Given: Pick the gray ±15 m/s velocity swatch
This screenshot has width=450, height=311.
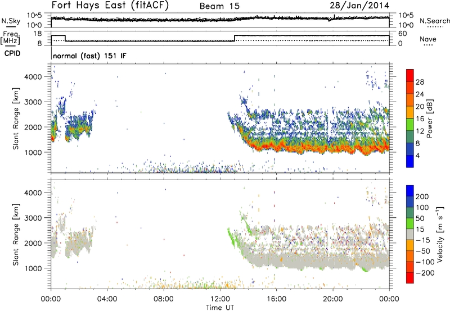Looking at the screenshot, I should 410,235.
